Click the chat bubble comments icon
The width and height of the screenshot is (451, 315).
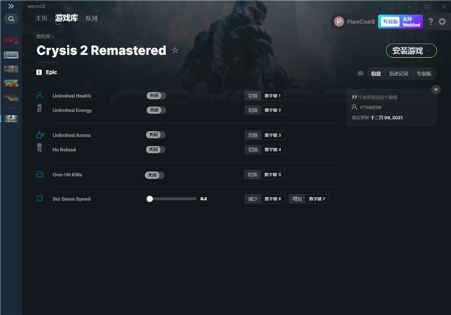(360, 74)
